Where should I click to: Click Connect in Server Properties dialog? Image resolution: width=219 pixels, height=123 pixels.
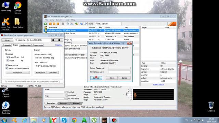tap(96, 78)
